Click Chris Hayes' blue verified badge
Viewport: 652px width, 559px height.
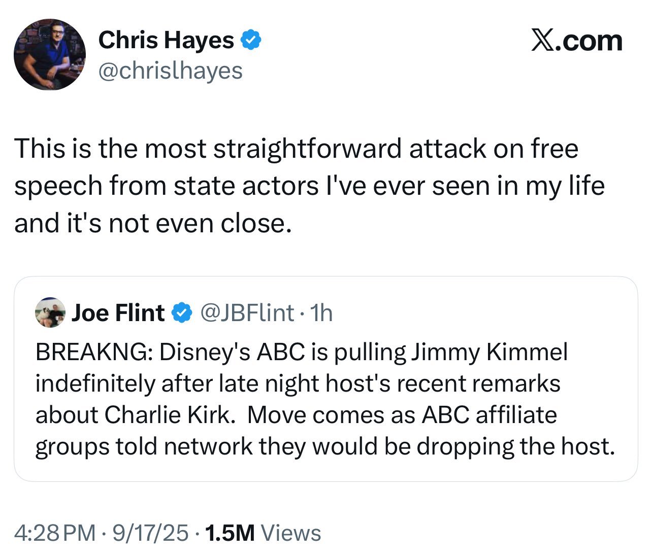251,40
